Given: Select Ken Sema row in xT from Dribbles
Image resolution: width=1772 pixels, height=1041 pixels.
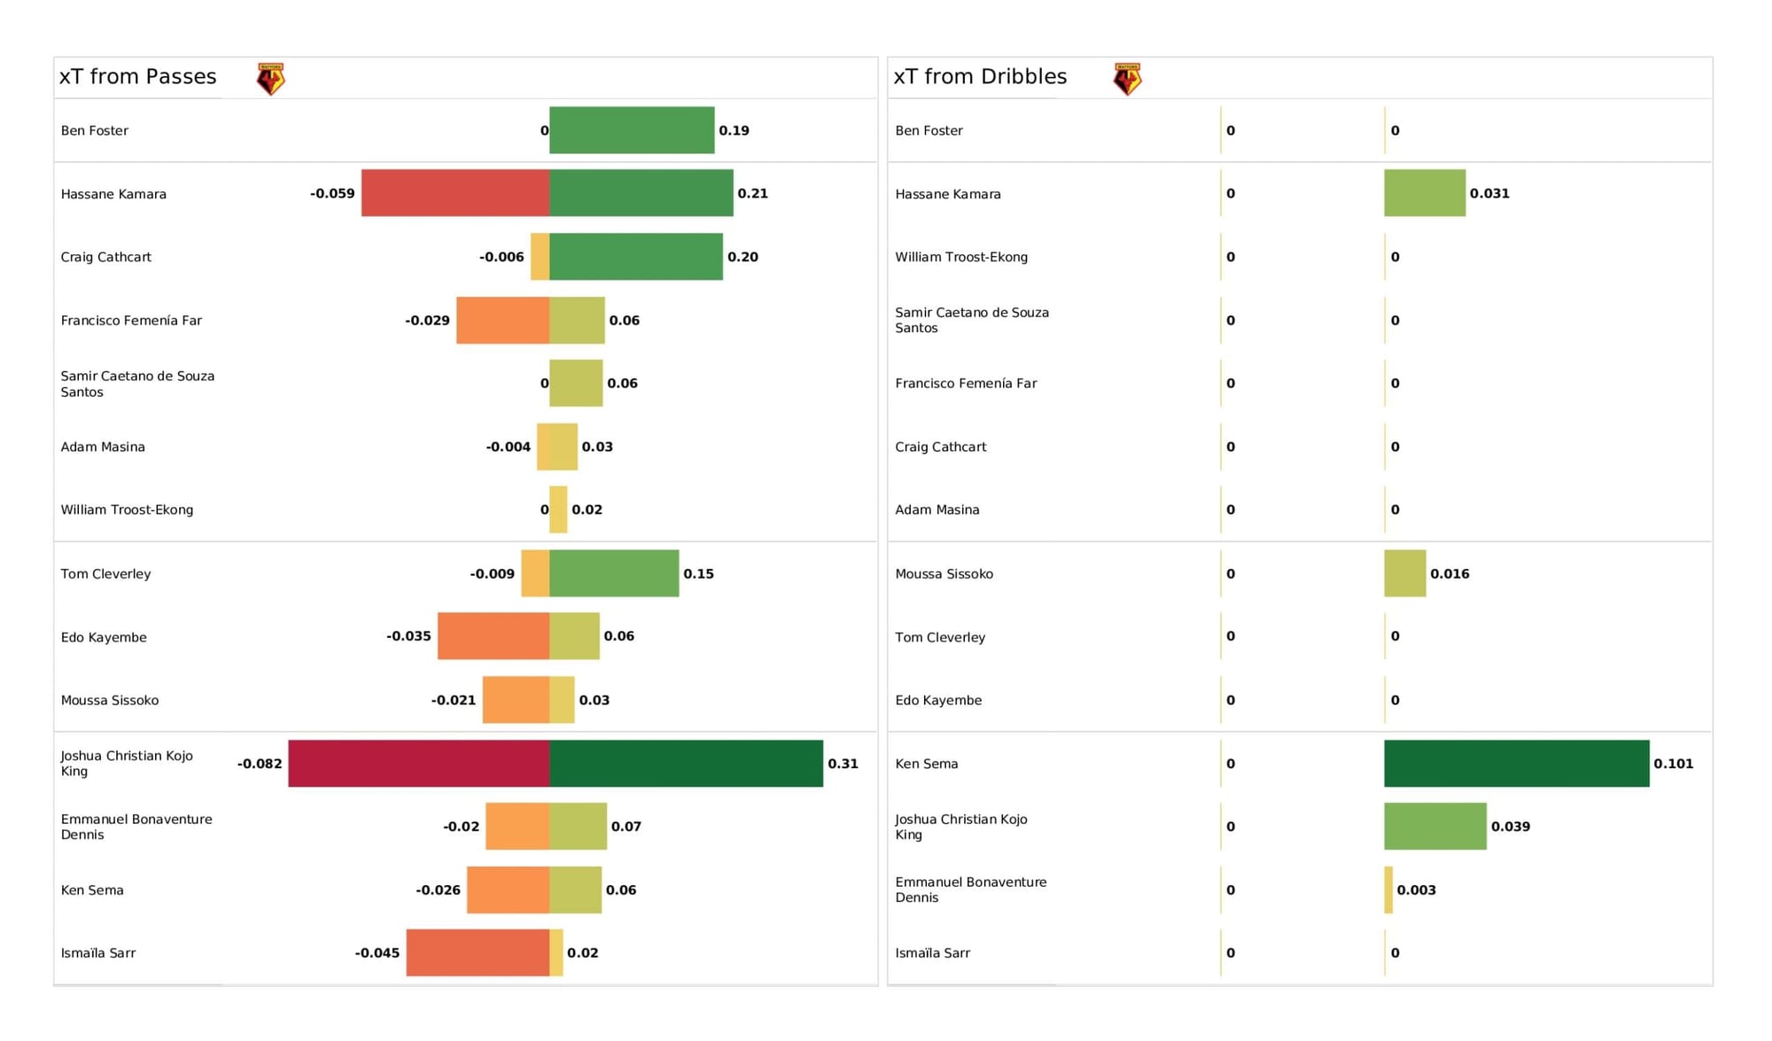Looking at the screenshot, I should point(1326,764).
